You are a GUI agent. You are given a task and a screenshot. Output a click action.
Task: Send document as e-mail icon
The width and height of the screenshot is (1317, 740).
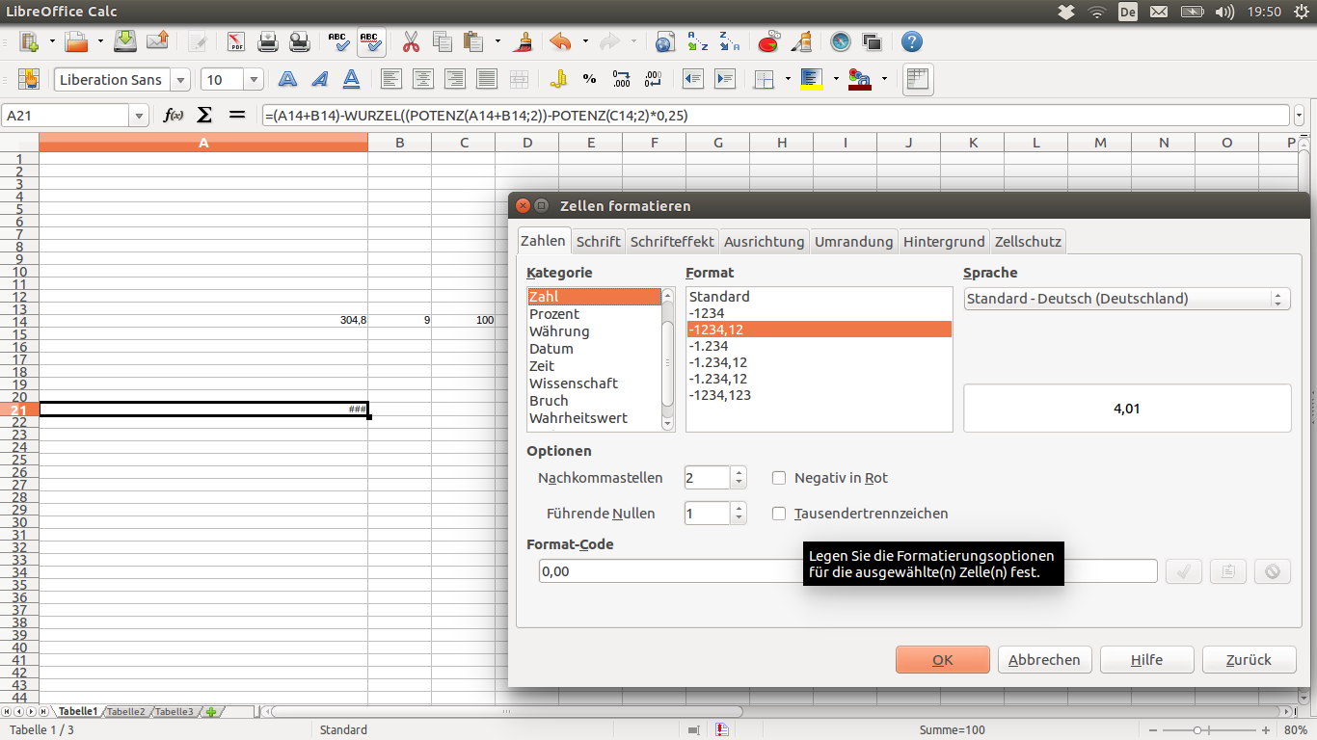click(x=157, y=41)
